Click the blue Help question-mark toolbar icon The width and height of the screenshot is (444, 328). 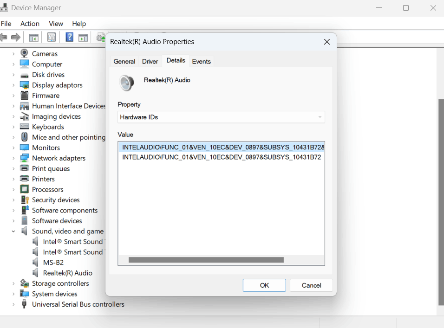[x=69, y=37]
